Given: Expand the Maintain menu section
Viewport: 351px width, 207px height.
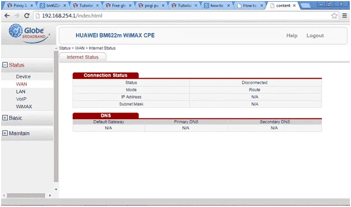Looking at the screenshot, I should pos(5,133).
